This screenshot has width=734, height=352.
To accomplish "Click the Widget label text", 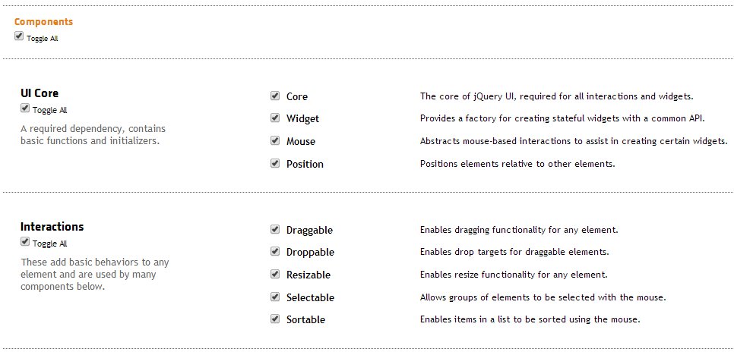I will coord(302,119).
